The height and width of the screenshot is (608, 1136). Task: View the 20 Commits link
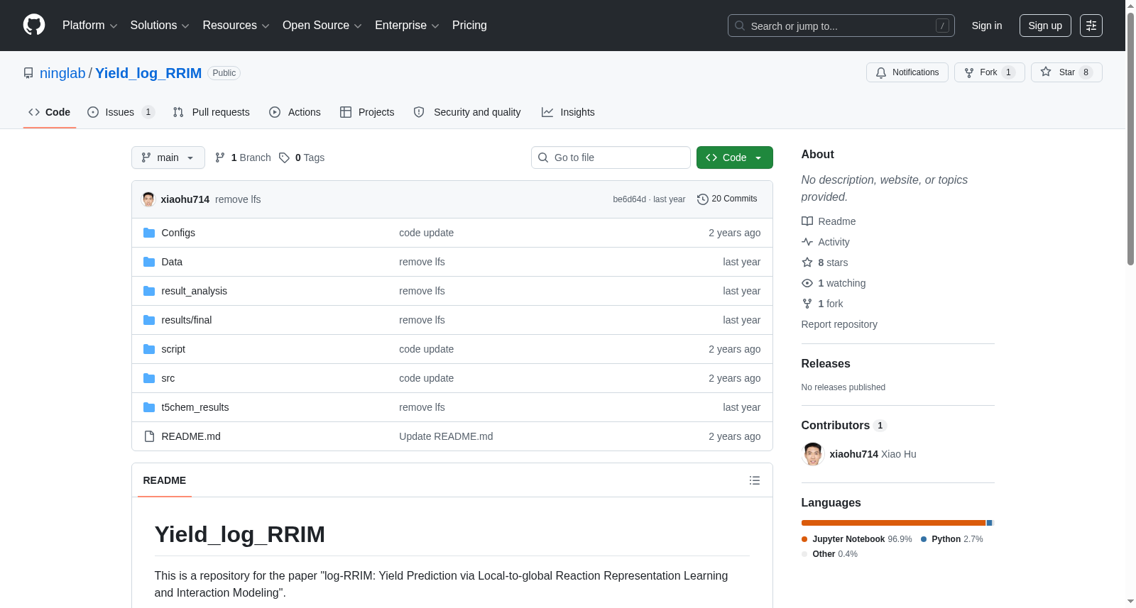pos(727,199)
